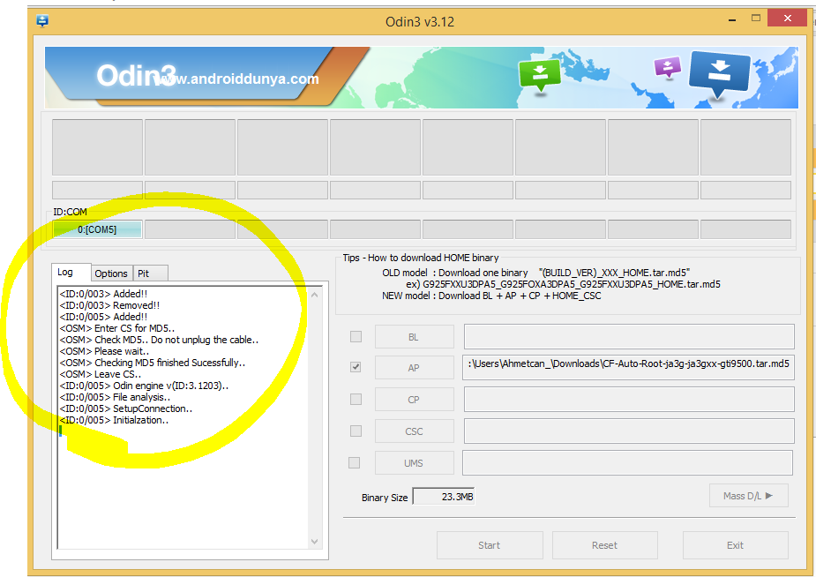
Task: Click the CP file path field
Action: click(x=629, y=400)
